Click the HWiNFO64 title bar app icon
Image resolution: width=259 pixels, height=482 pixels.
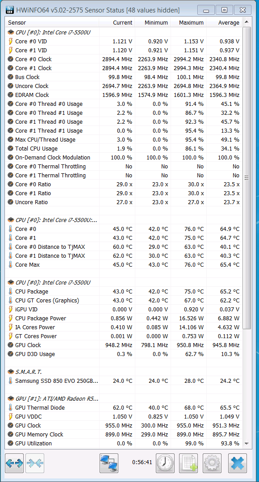(9, 10)
